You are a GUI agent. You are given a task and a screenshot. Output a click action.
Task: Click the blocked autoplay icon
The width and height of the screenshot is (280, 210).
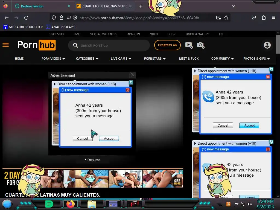pos(75,17)
